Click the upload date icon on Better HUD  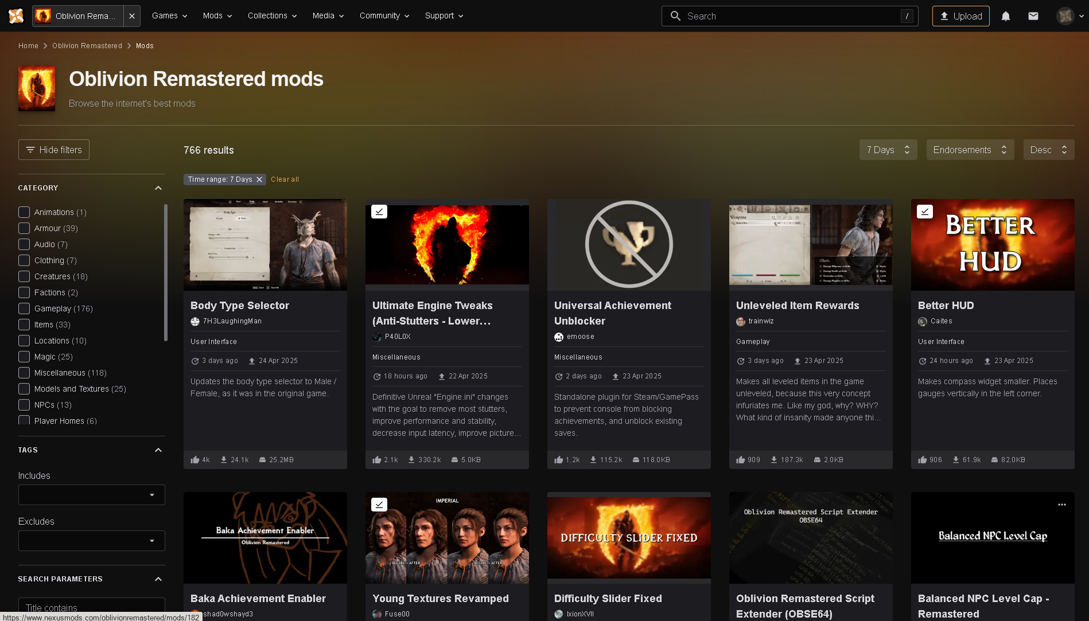click(987, 361)
